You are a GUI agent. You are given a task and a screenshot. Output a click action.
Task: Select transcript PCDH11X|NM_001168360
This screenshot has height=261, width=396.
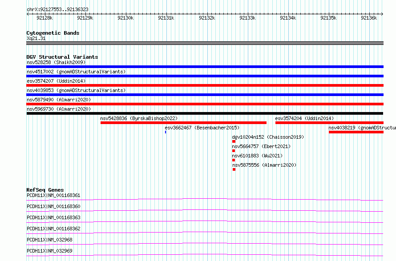[53, 206]
